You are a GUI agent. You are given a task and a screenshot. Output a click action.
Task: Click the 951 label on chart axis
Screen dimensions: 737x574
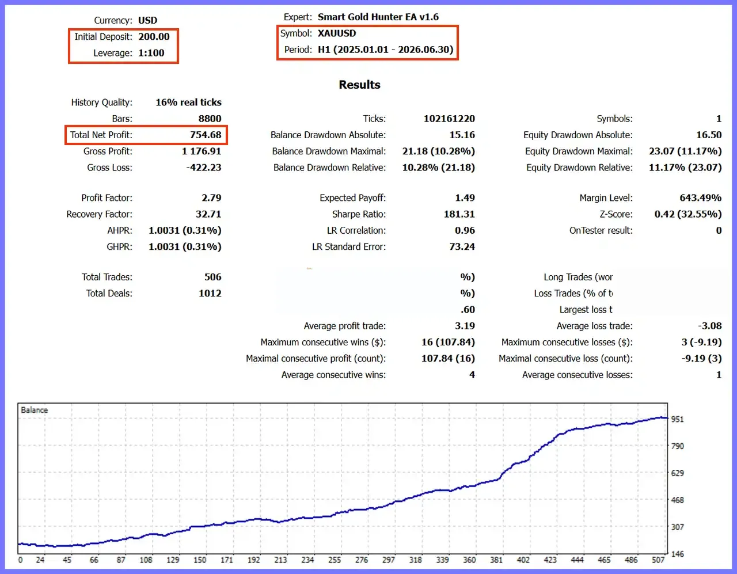677,419
